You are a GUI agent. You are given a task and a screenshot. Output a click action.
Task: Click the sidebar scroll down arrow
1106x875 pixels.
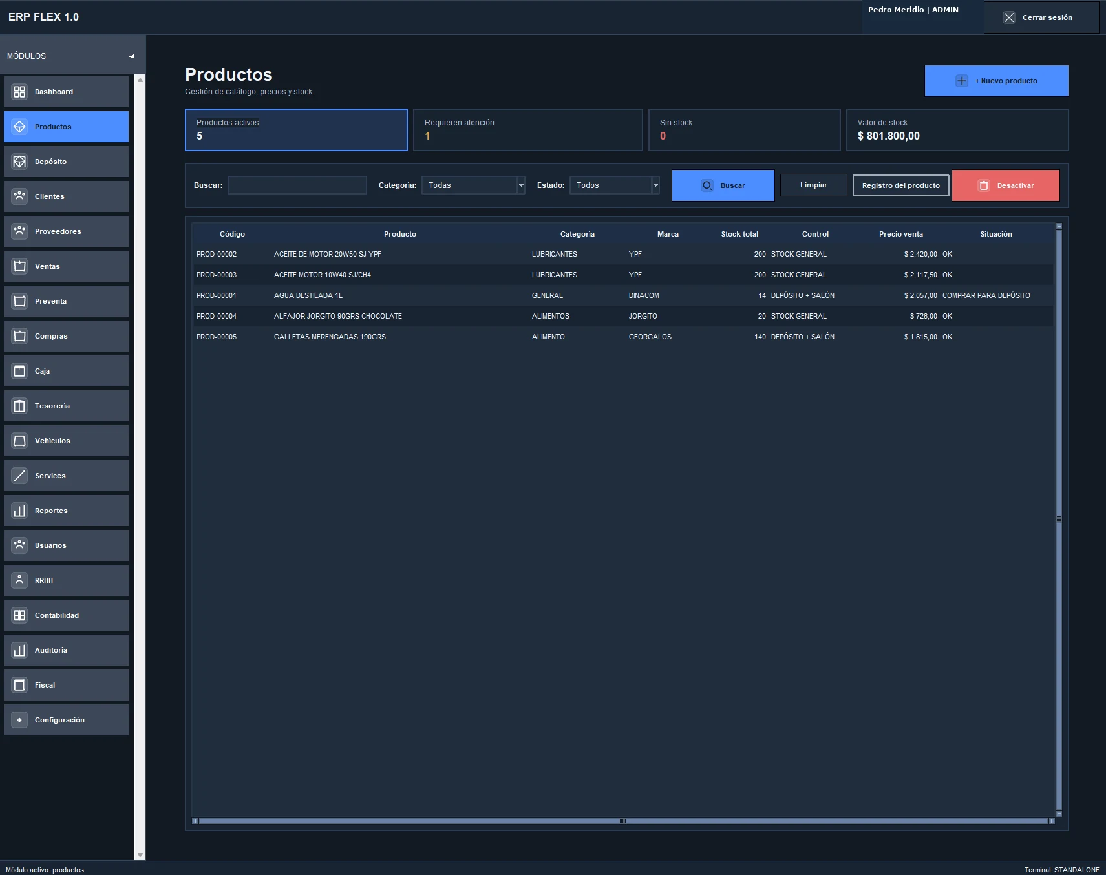140,855
